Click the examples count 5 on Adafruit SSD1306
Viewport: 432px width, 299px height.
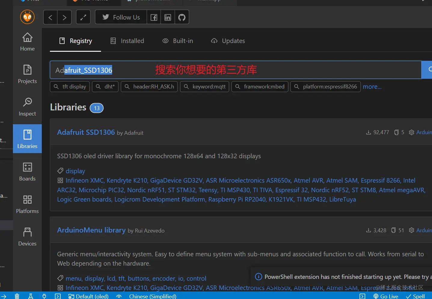click(x=399, y=132)
